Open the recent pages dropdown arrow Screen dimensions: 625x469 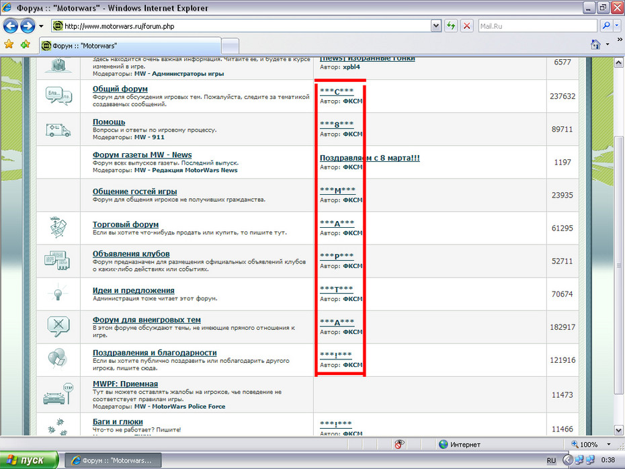click(41, 26)
